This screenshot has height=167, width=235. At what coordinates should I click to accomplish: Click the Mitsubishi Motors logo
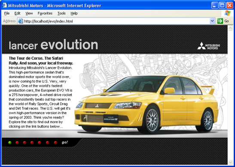[x=209, y=46]
